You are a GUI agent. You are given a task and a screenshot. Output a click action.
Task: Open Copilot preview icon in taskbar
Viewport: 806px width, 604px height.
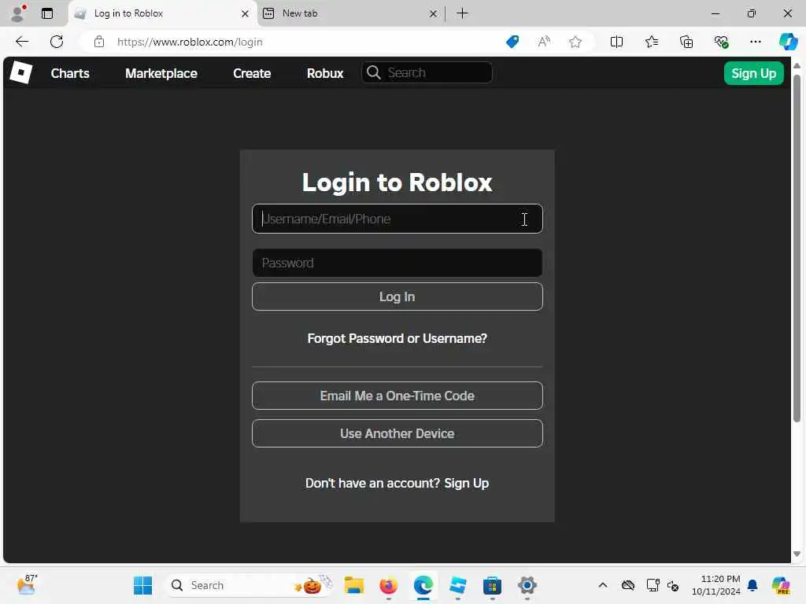tap(781, 585)
